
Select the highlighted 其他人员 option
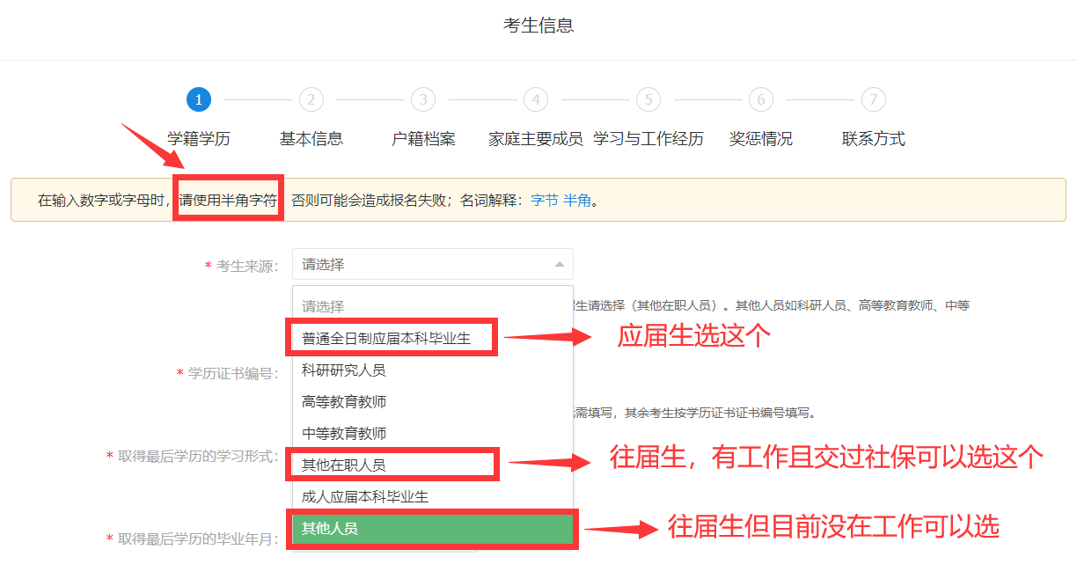[330, 529]
